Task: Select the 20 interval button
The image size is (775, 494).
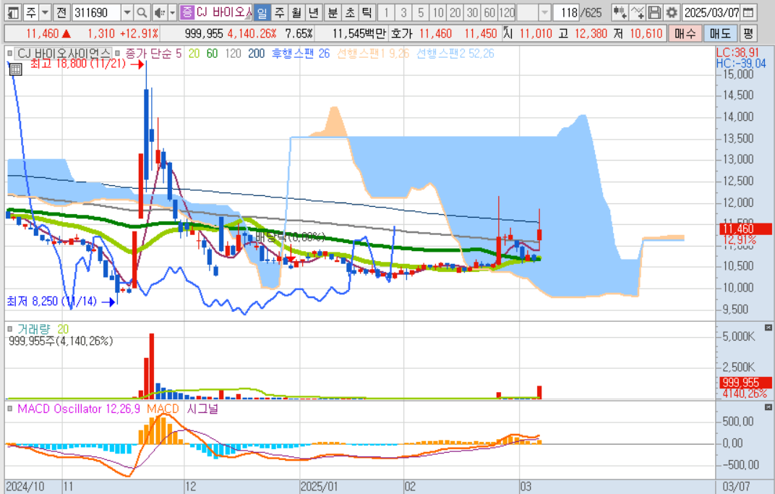Action: [455, 12]
